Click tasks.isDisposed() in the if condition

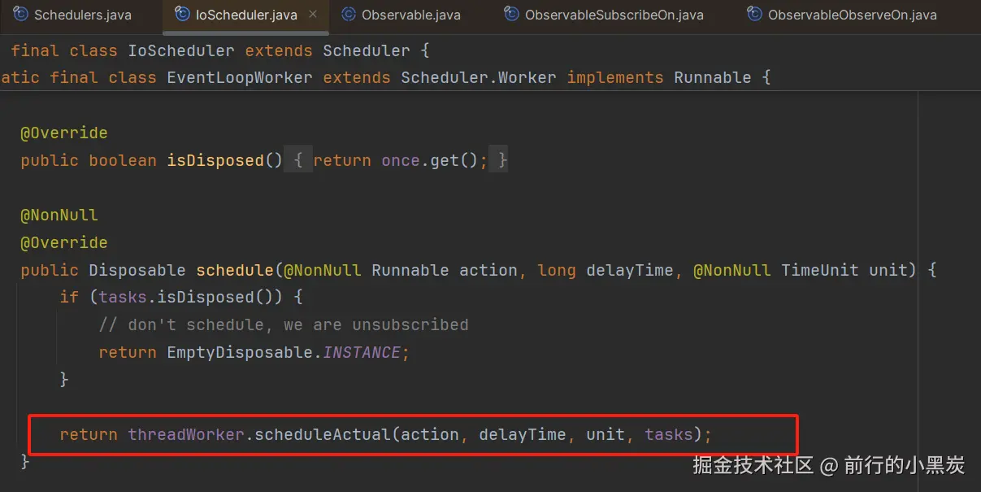191,298
